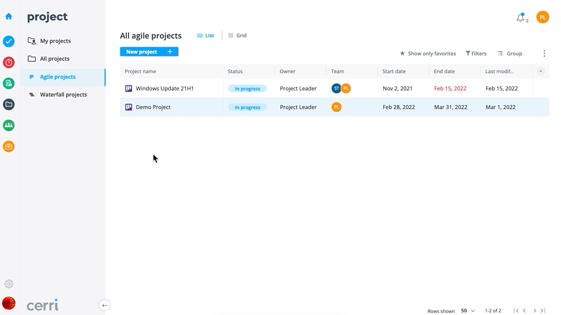Switch to Grid view
Viewport: 561px width, 315px height.
[238, 36]
